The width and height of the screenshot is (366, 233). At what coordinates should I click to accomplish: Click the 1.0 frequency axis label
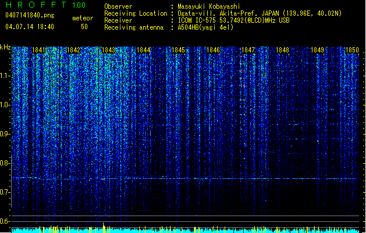5,105
